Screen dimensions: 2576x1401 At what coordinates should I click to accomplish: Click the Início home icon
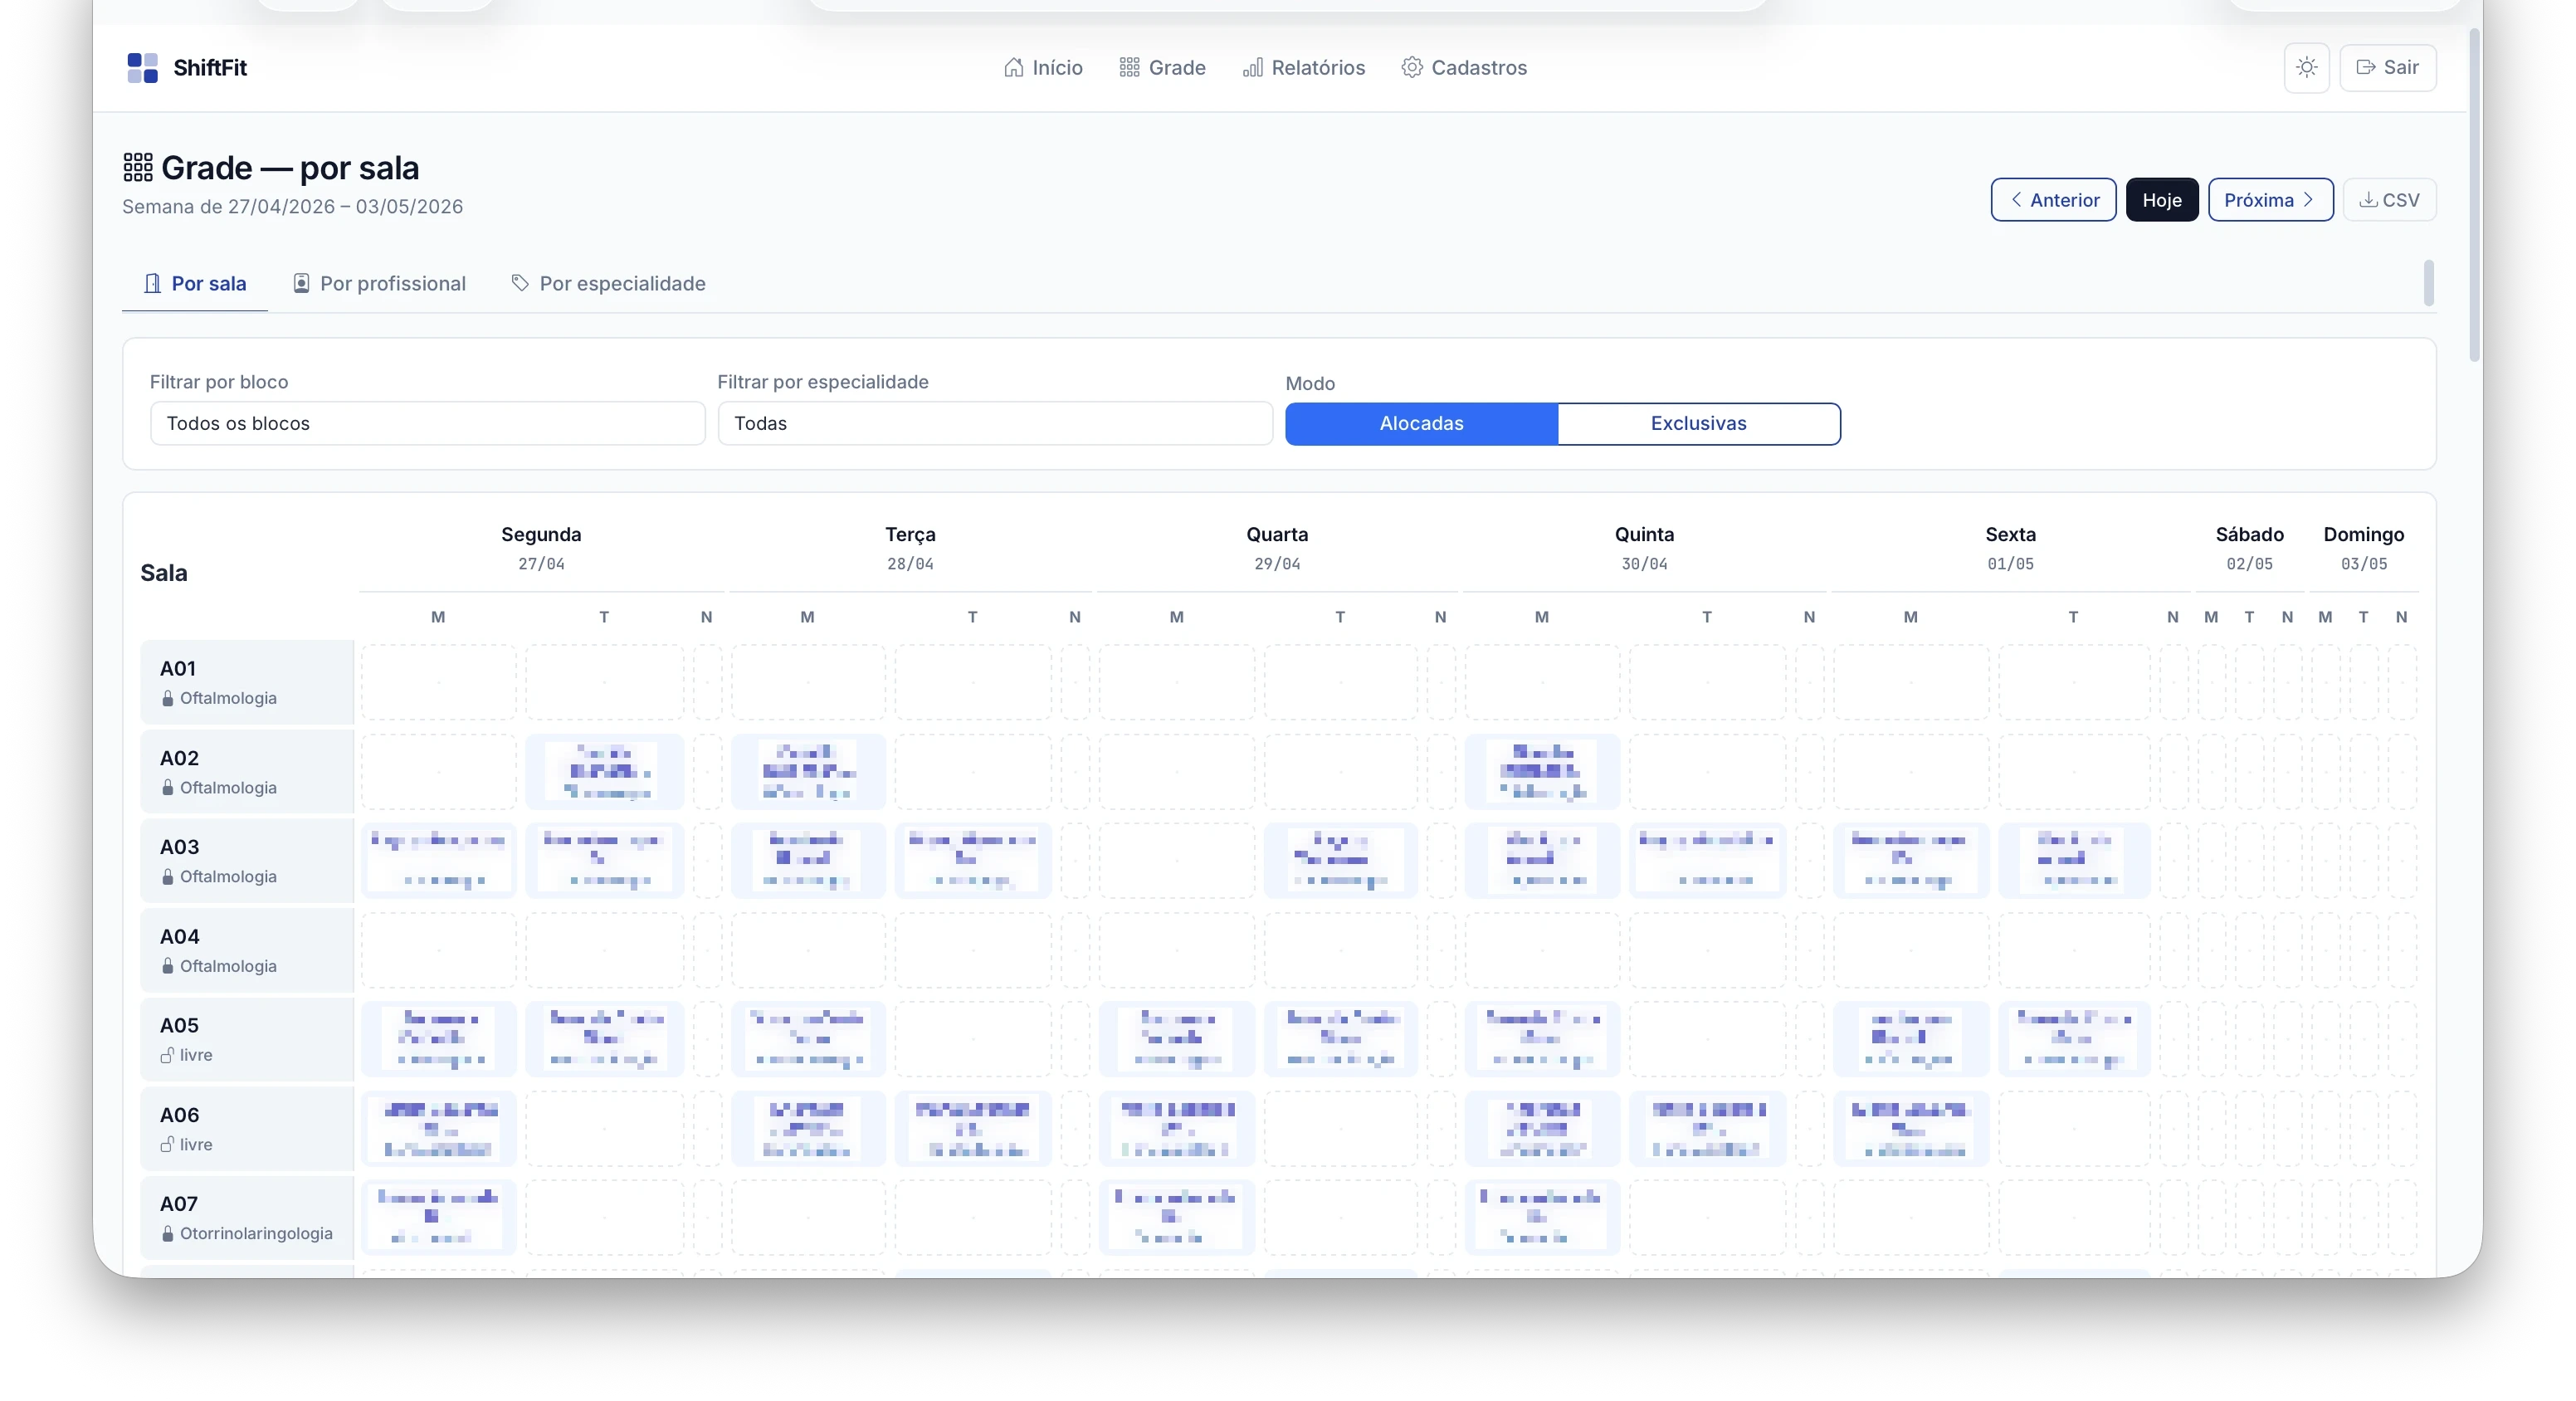(x=1013, y=68)
